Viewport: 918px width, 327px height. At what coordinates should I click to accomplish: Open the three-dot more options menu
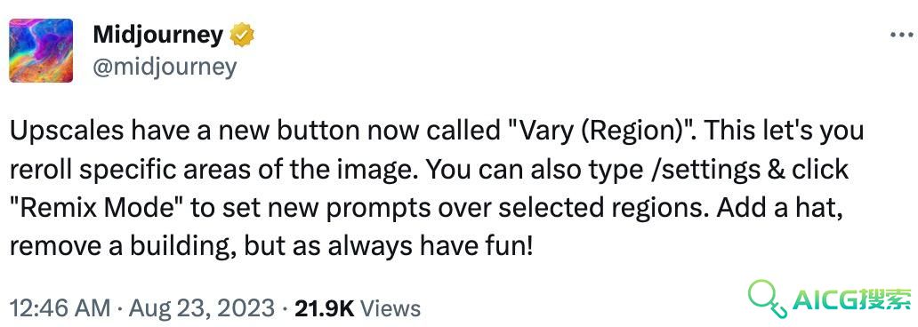tap(902, 35)
